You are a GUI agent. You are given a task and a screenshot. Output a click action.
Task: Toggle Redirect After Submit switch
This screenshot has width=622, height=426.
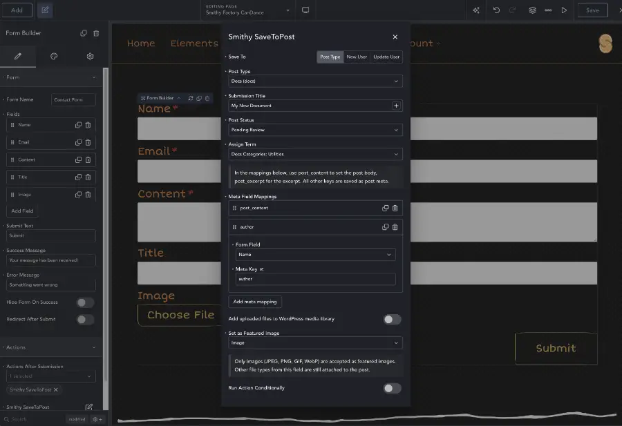coord(85,320)
